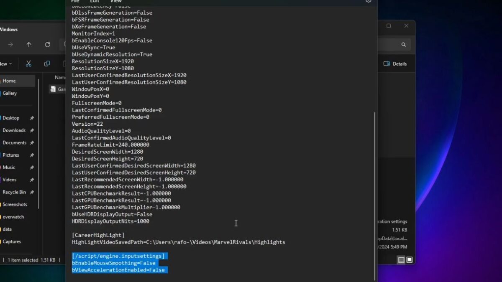Toggle large thumbnail view from the status bar
Viewport: 502px width, 282px height.
pyautogui.click(x=409, y=259)
